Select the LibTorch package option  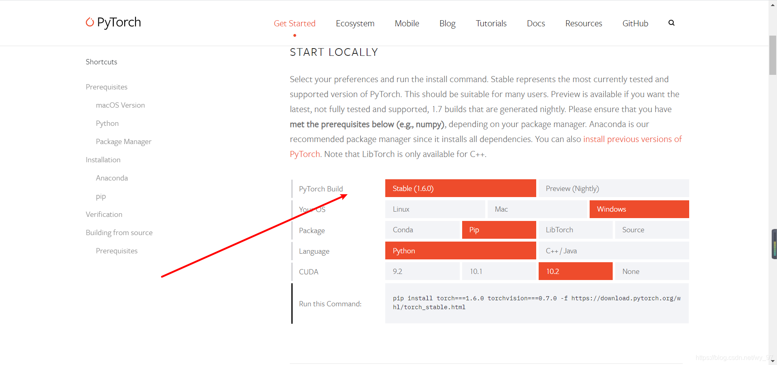575,230
